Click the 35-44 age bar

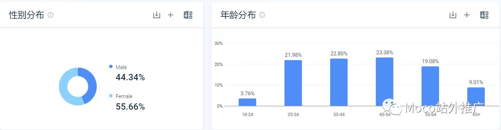(339, 82)
